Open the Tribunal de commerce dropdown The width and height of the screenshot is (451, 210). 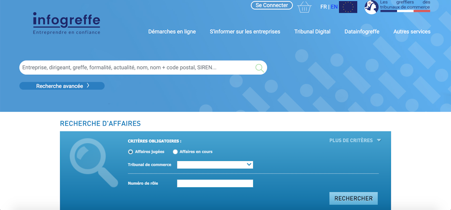point(215,165)
